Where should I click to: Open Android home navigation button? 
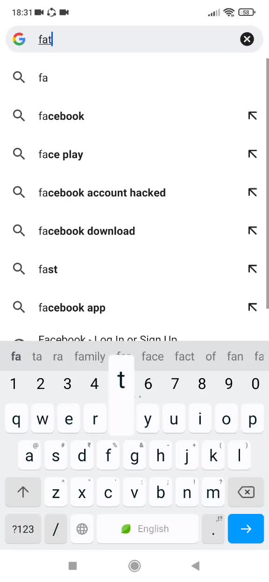click(134, 566)
